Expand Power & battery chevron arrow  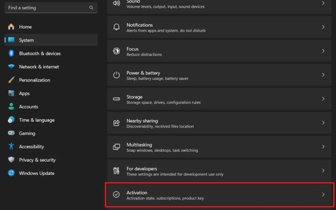(323, 75)
